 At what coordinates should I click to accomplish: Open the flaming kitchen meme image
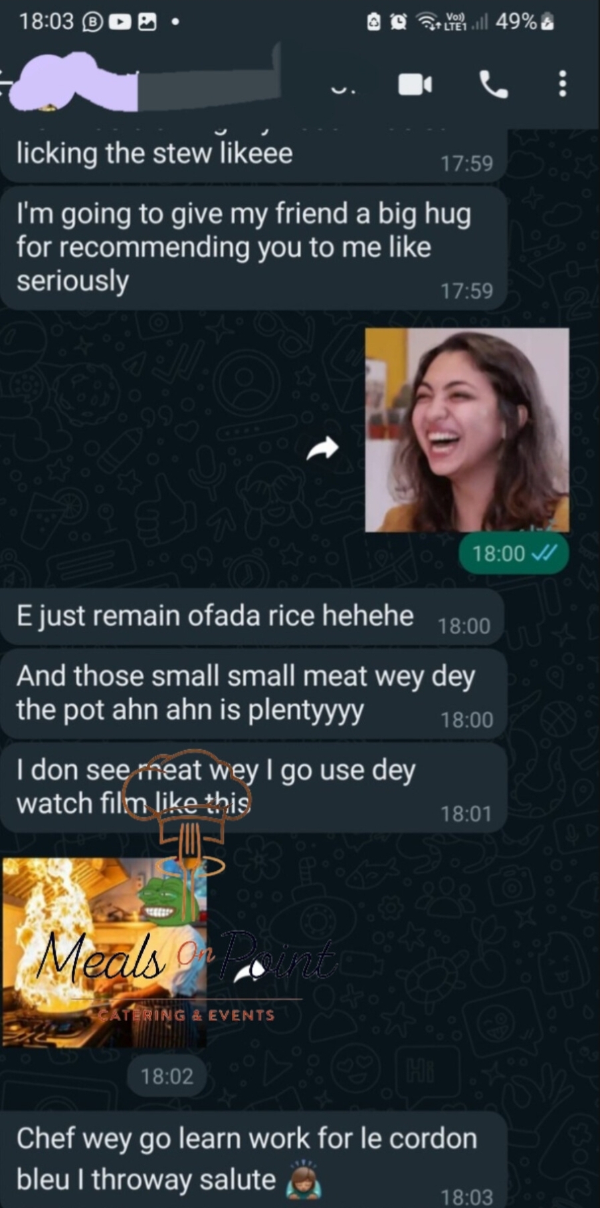104,952
